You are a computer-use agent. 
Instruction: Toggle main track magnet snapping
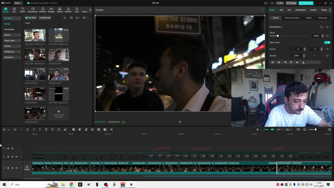pos(266,130)
